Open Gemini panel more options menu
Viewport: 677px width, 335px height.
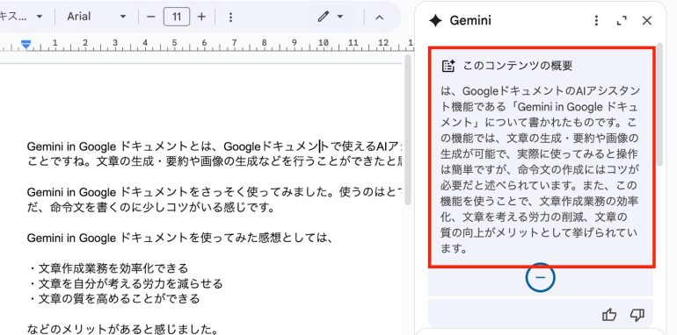pyautogui.click(x=596, y=21)
